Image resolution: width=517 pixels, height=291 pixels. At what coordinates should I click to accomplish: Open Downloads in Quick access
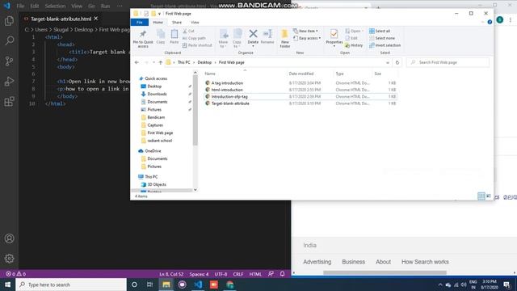(157, 94)
